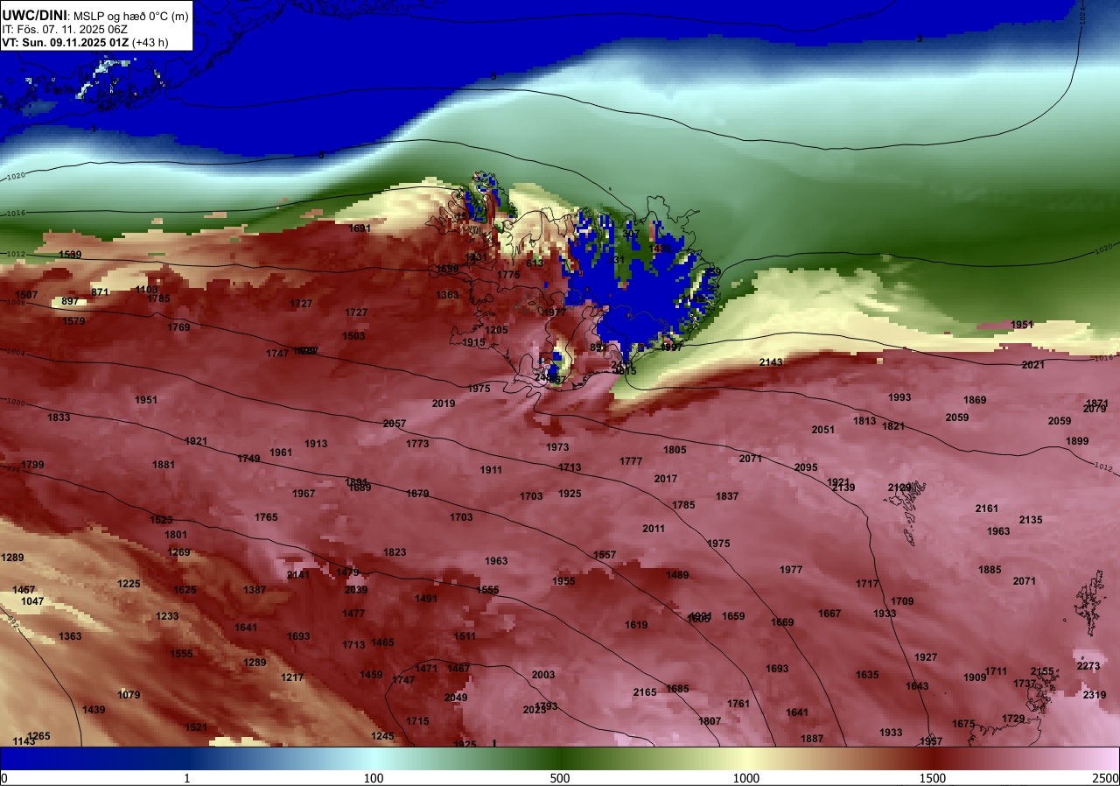Click the height value 1103

click(x=147, y=290)
